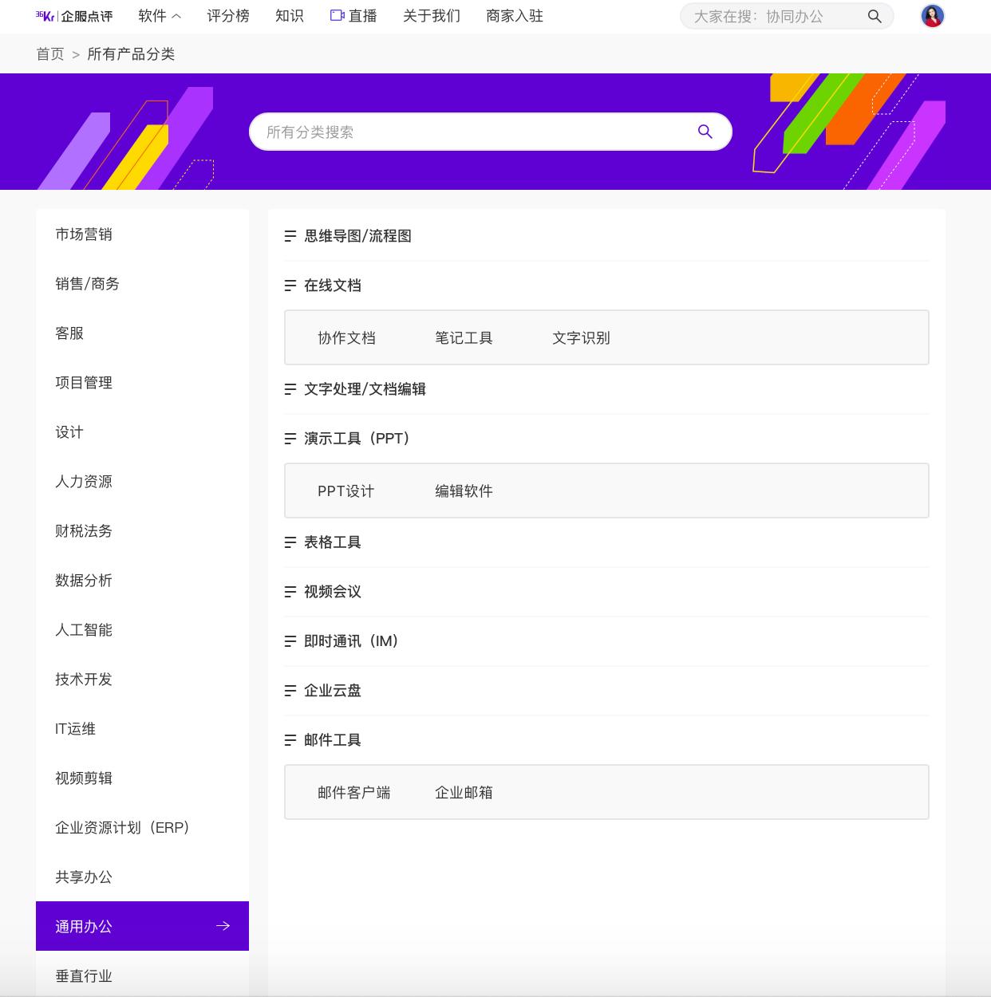Select the 协作文档 subcategory
The image size is (991, 997).
(x=346, y=337)
